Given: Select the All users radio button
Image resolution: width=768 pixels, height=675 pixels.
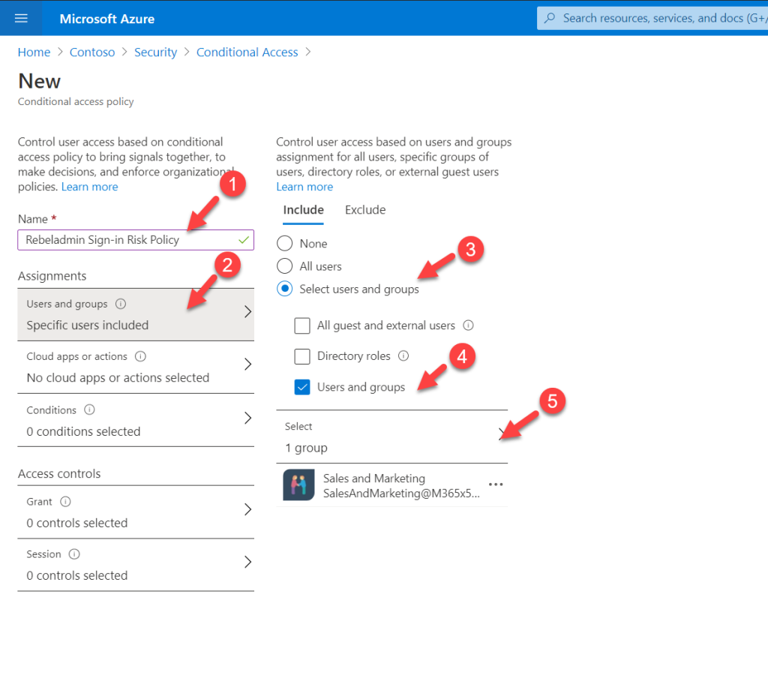Looking at the screenshot, I should pos(284,265).
